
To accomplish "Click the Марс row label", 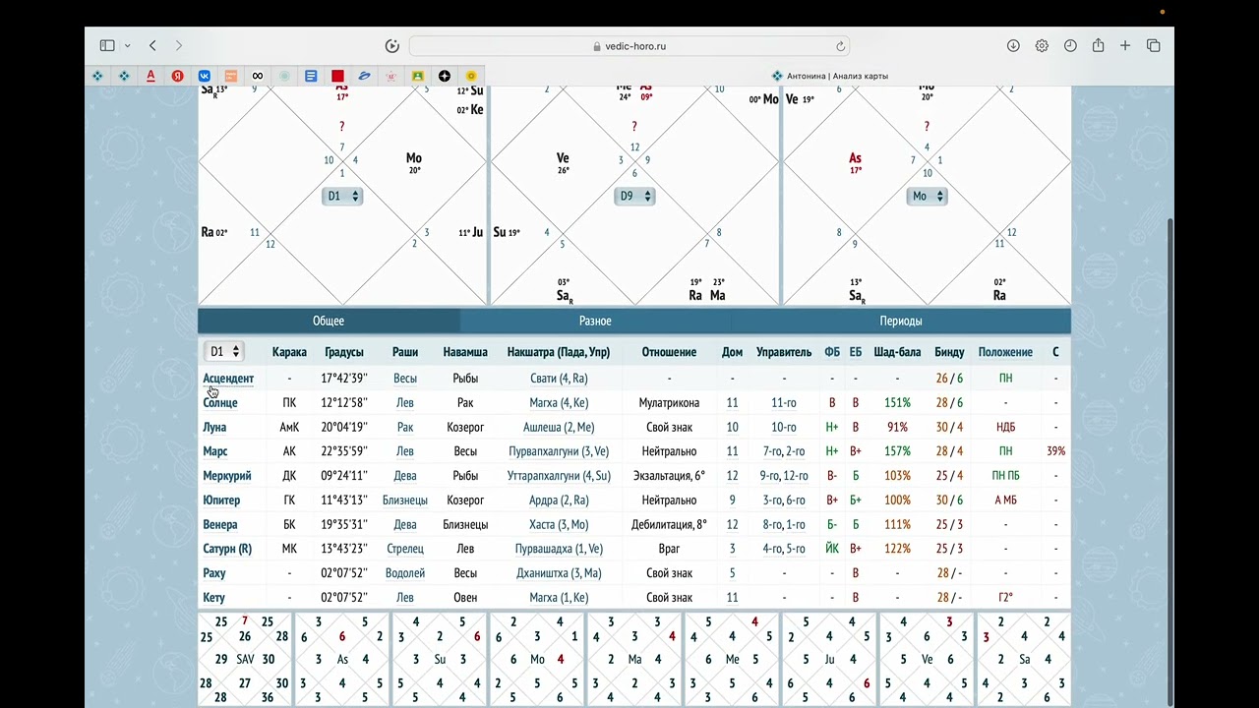I will [x=215, y=451].
